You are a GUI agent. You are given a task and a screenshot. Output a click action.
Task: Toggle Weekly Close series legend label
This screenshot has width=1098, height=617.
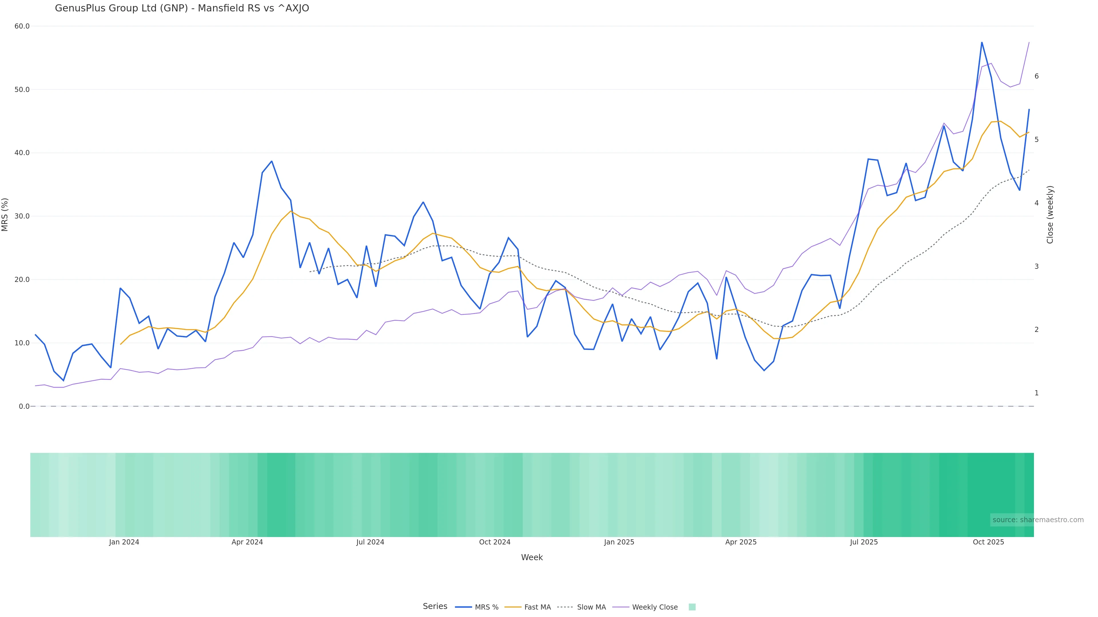click(655, 607)
